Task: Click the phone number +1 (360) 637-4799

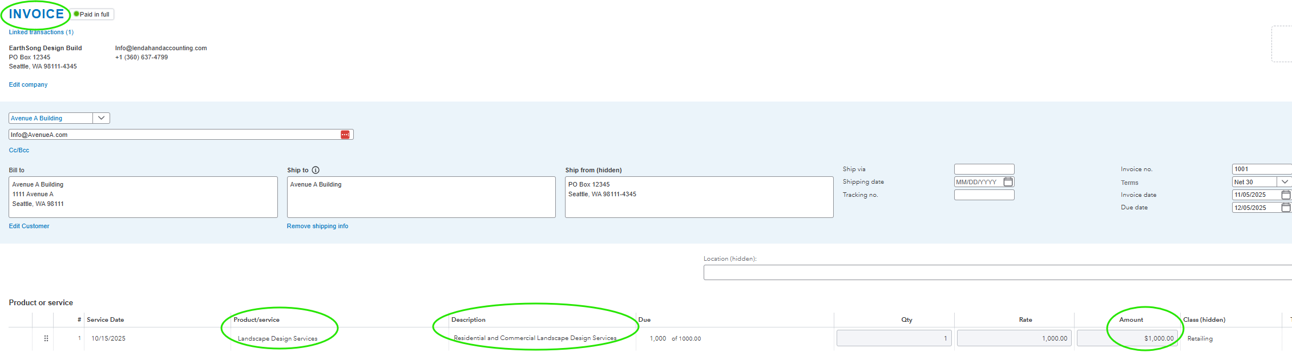Action: click(142, 57)
